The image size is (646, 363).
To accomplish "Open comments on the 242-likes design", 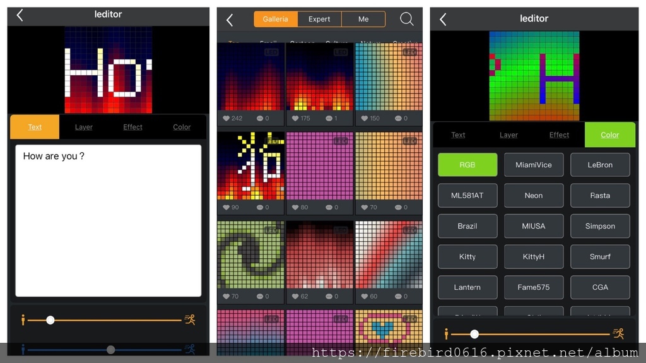I will coord(260,119).
